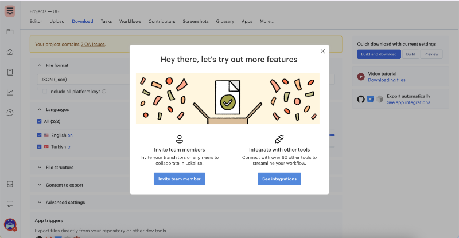Viewport: 459px width, 238px height.
Task: Click the Projects breadcrumb link
Action: pos(38,11)
